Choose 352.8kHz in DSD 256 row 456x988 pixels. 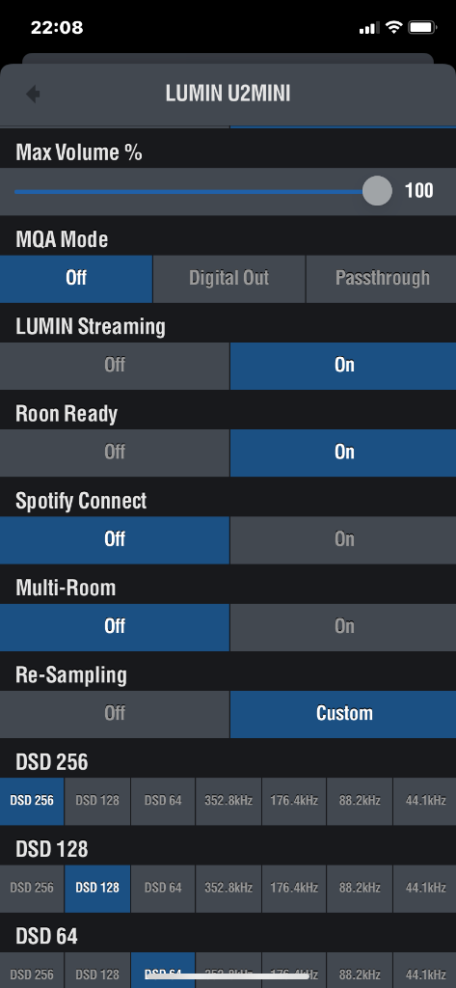(228, 801)
